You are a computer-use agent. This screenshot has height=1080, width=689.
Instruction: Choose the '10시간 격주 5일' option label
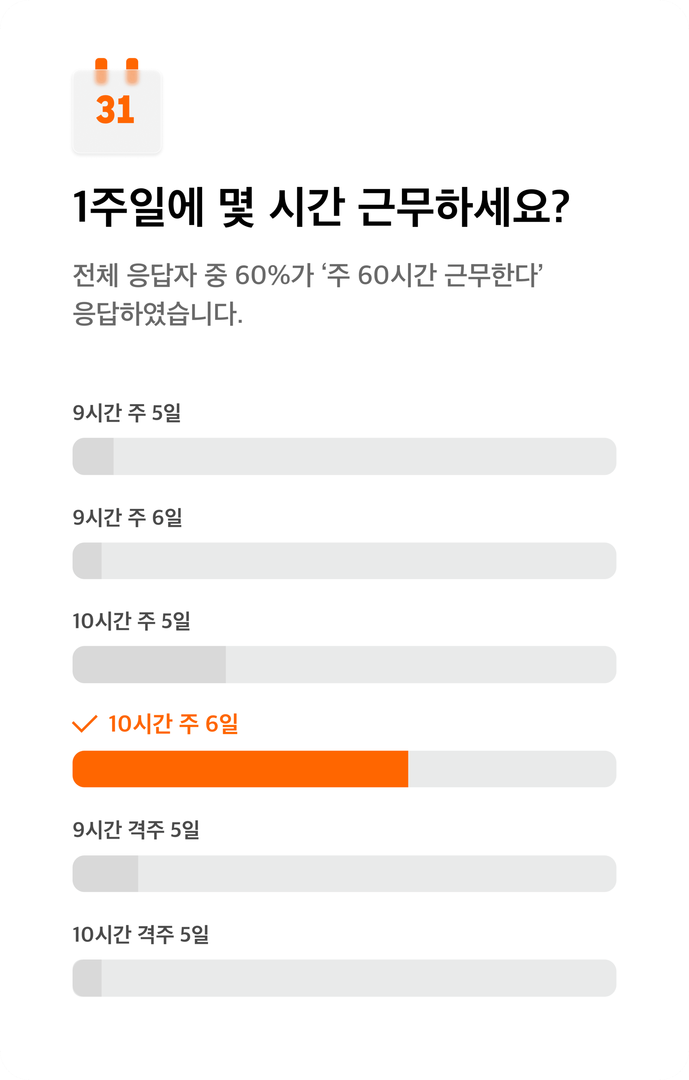pos(141,934)
